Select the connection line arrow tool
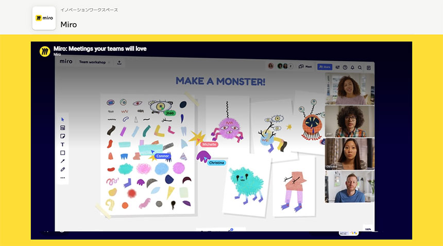 (x=63, y=161)
